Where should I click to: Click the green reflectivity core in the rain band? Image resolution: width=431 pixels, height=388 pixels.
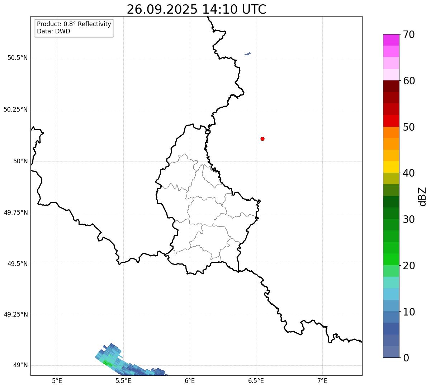pos(107,363)
